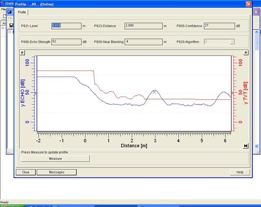Screen dimensions: 261x207
Task: Open the Messages button
Action: click(57, 172)
